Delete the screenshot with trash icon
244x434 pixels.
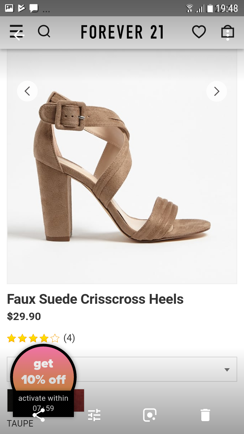(205, 415)
